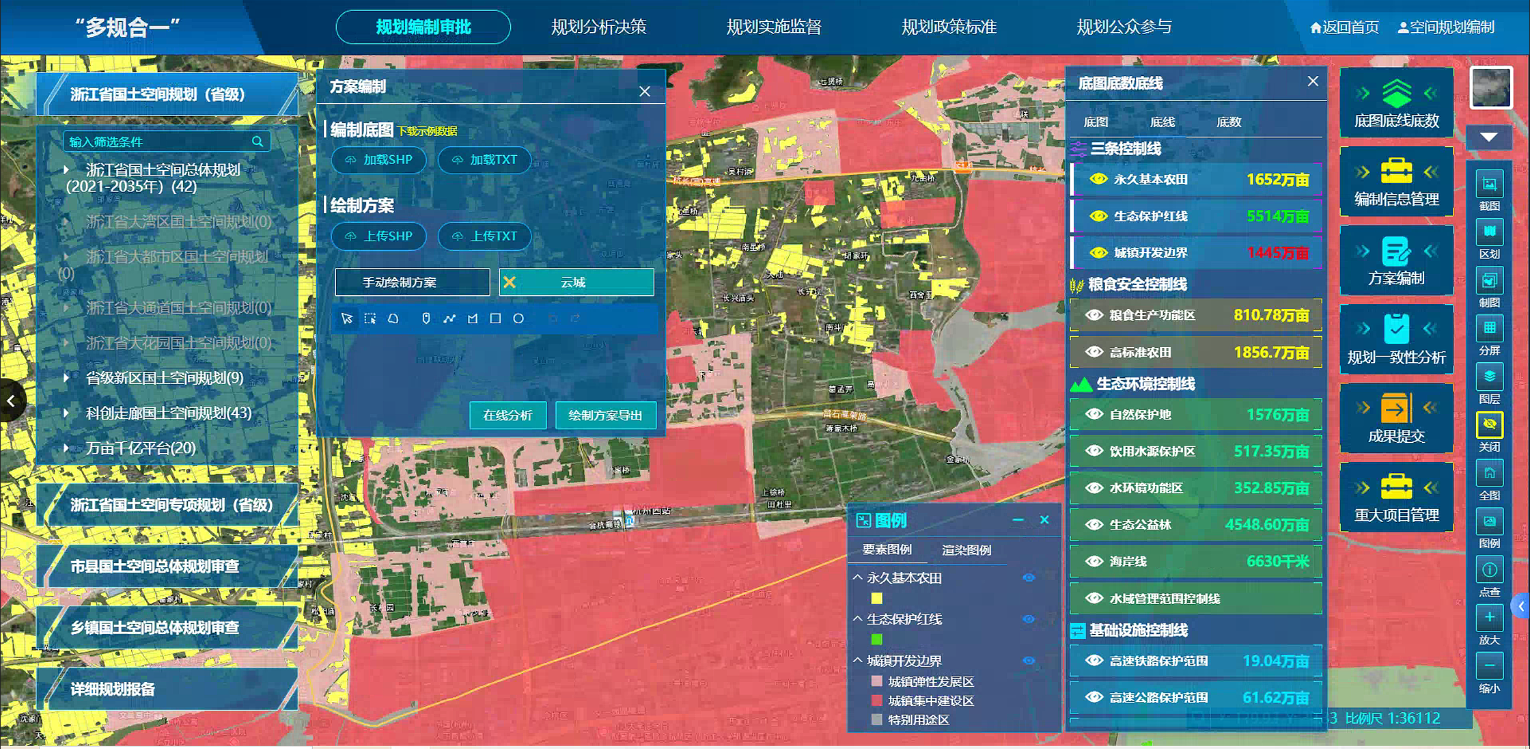Toggle eye icon for 自然保护地

1094,414
